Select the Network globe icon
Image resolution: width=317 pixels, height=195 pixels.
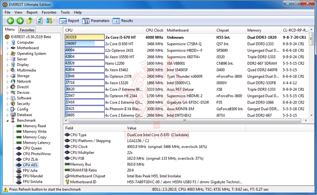click(13, 81)
